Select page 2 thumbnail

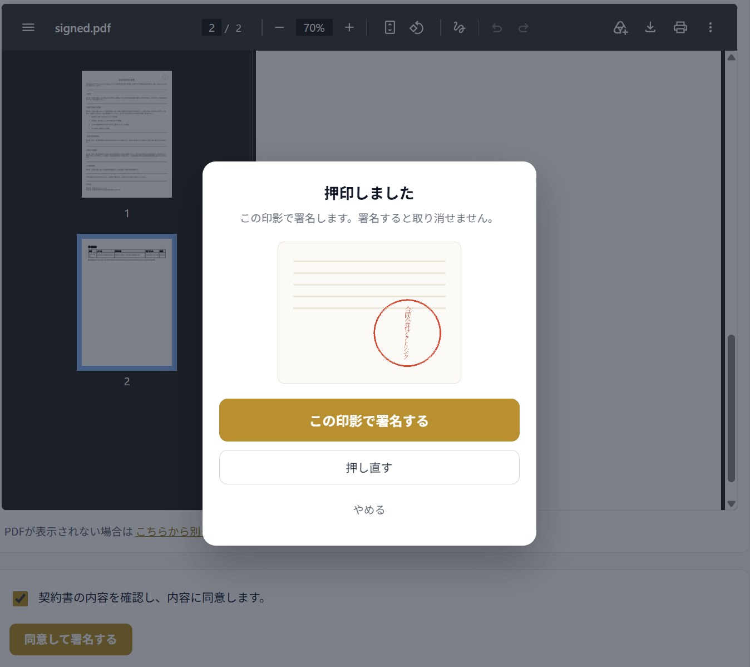(127, 302)
